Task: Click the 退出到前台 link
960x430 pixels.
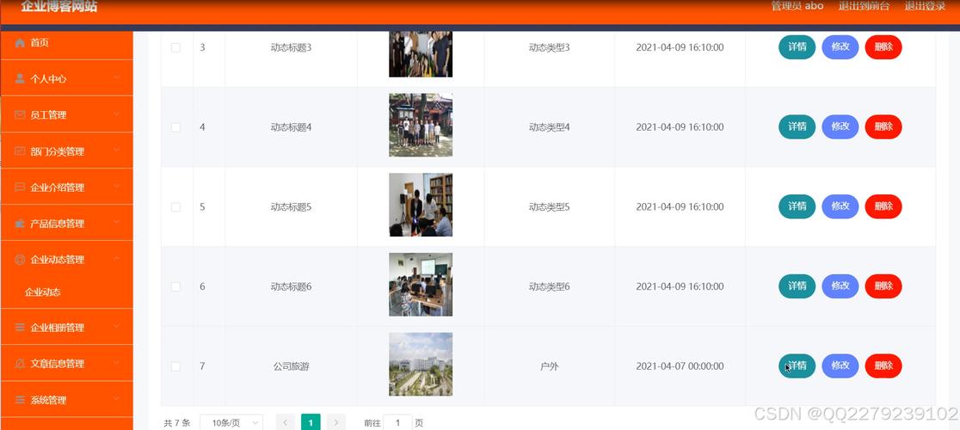Action: [x=864, y=6]
